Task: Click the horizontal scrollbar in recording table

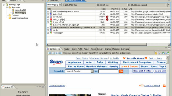Action: [x=98, y=44]
